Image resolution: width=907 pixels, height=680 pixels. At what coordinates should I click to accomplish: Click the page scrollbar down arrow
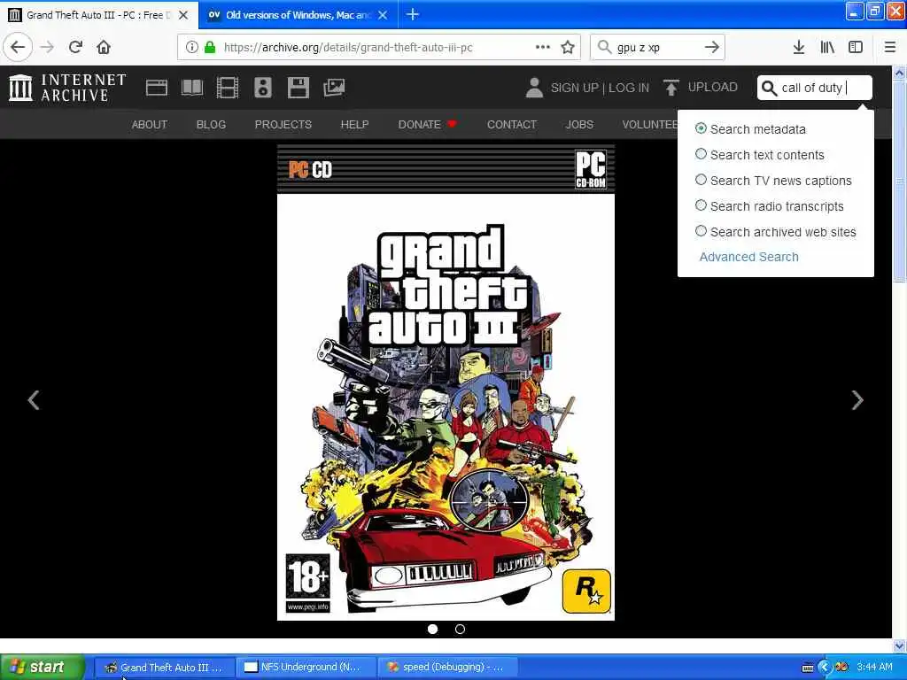pos(899,645)
